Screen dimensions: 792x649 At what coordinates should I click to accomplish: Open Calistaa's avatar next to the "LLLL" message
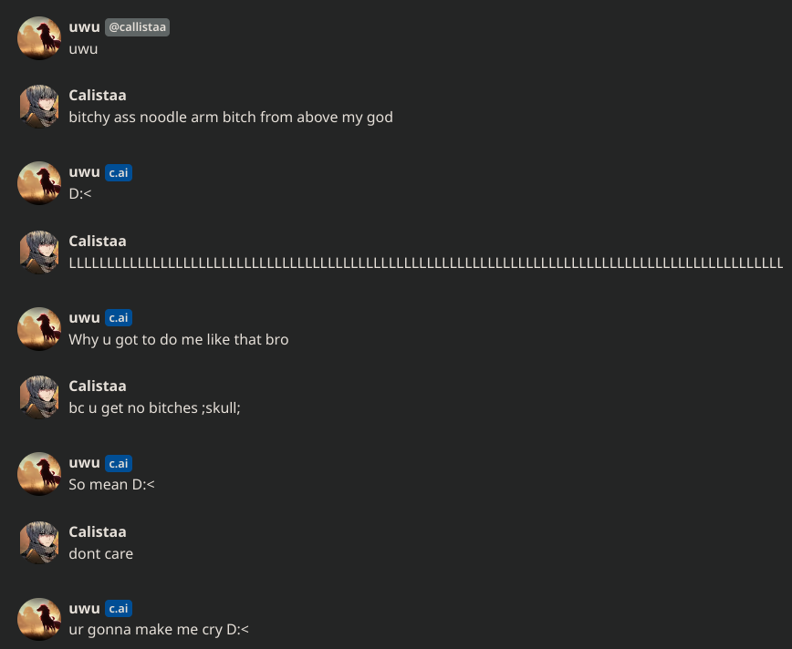39,252
